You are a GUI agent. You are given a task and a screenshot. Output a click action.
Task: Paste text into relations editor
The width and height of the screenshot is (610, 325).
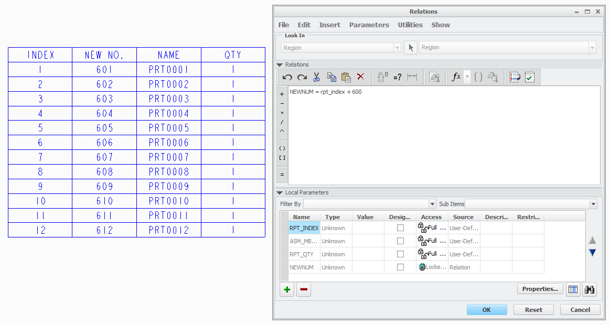[x=346, y=77]
